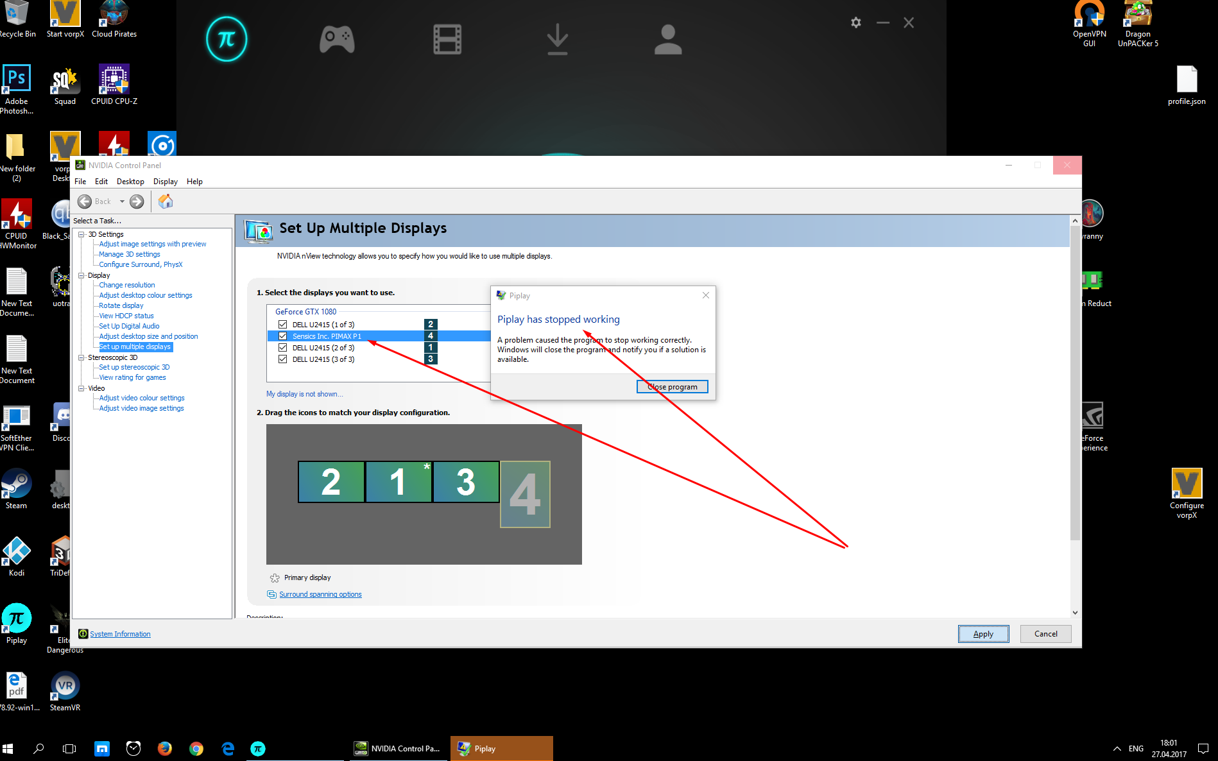Open Piplay home pi icon

[227, 39]
